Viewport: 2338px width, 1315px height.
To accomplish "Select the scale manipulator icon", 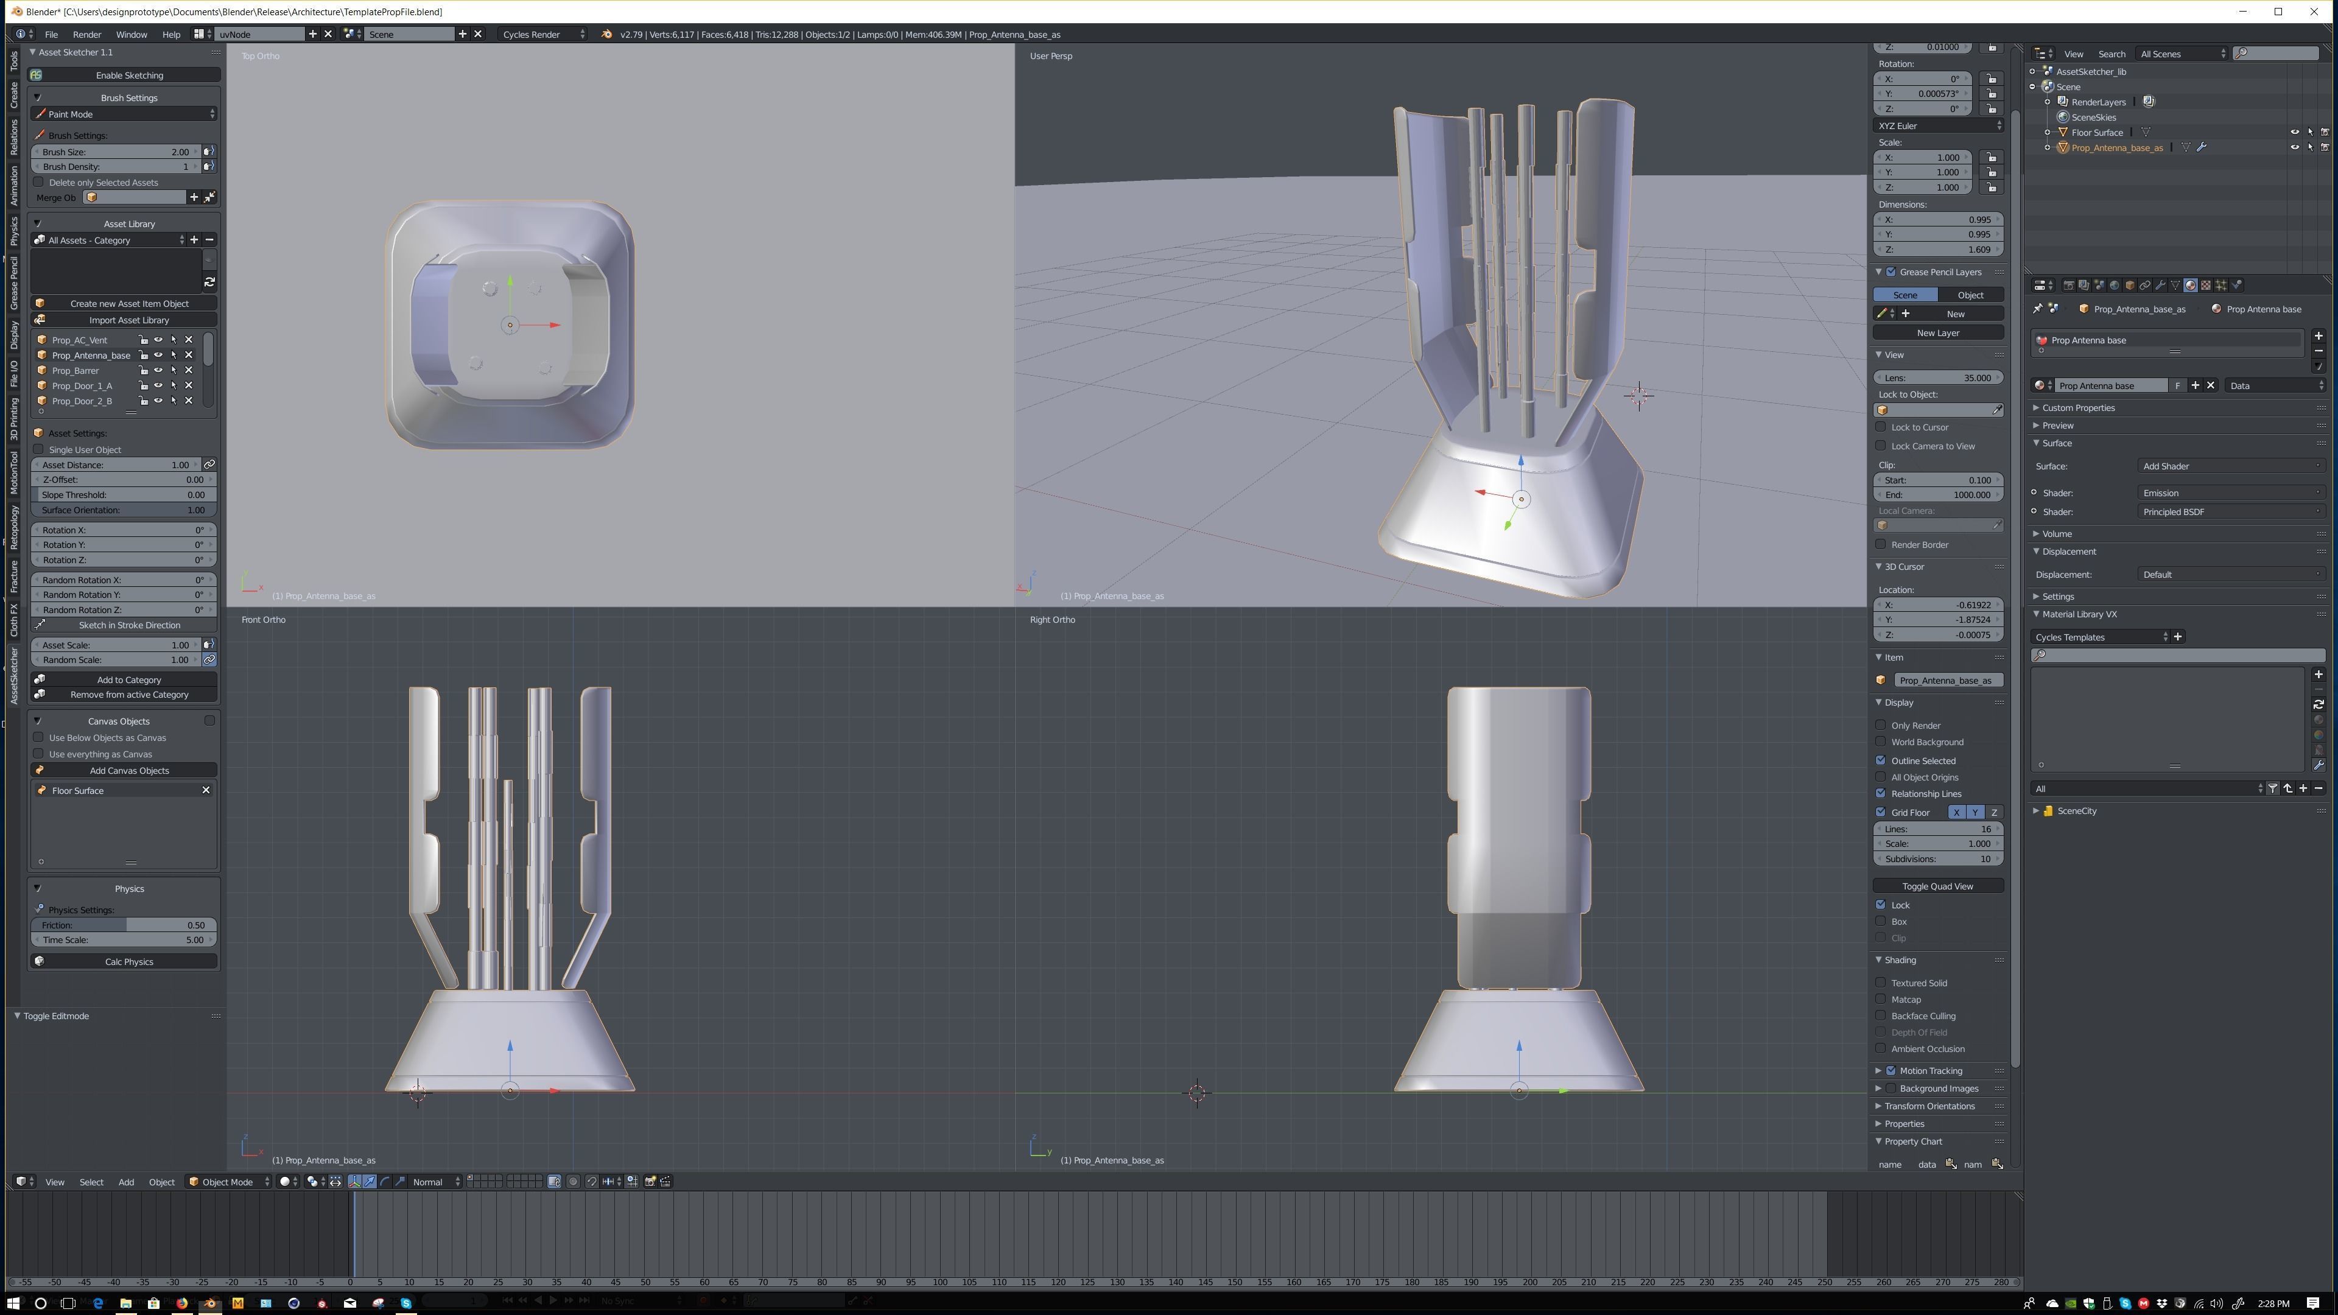I will click(x=400, y=1182).
